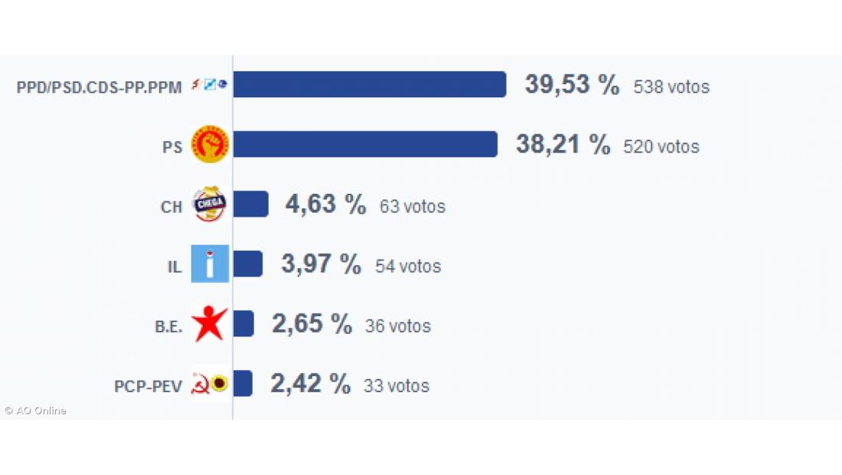Select the PS result bar
The height and width of the screenshot is (475, 842).
(365, 144)
